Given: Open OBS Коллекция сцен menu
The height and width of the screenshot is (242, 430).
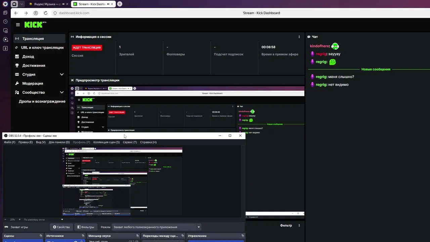Looking at the screenshot, I should [x=106, y=142].
